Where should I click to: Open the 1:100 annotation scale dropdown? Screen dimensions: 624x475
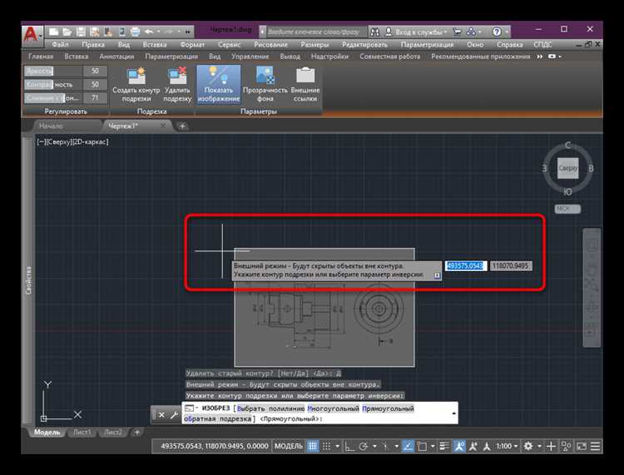(x=508, y=447)
